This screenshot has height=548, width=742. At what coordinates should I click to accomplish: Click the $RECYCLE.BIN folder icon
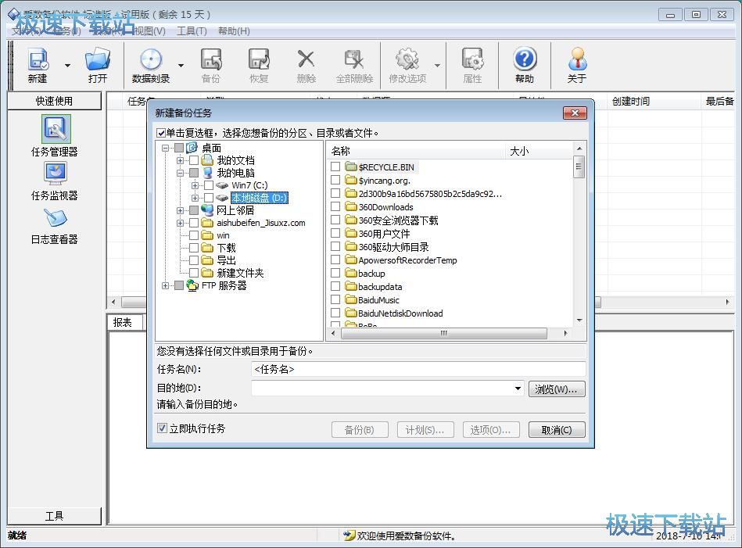click(x=350, y=167)
